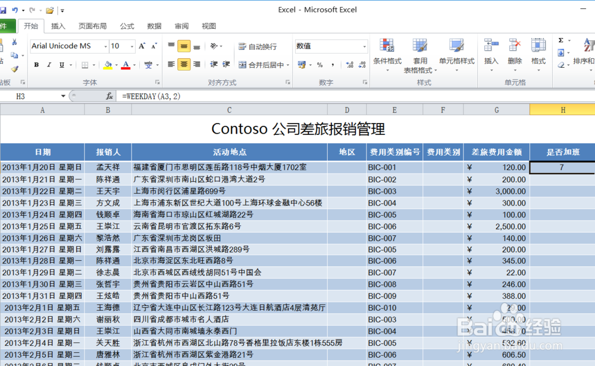
Task: Apply the yellow fill color
Action: coord(108,65)
